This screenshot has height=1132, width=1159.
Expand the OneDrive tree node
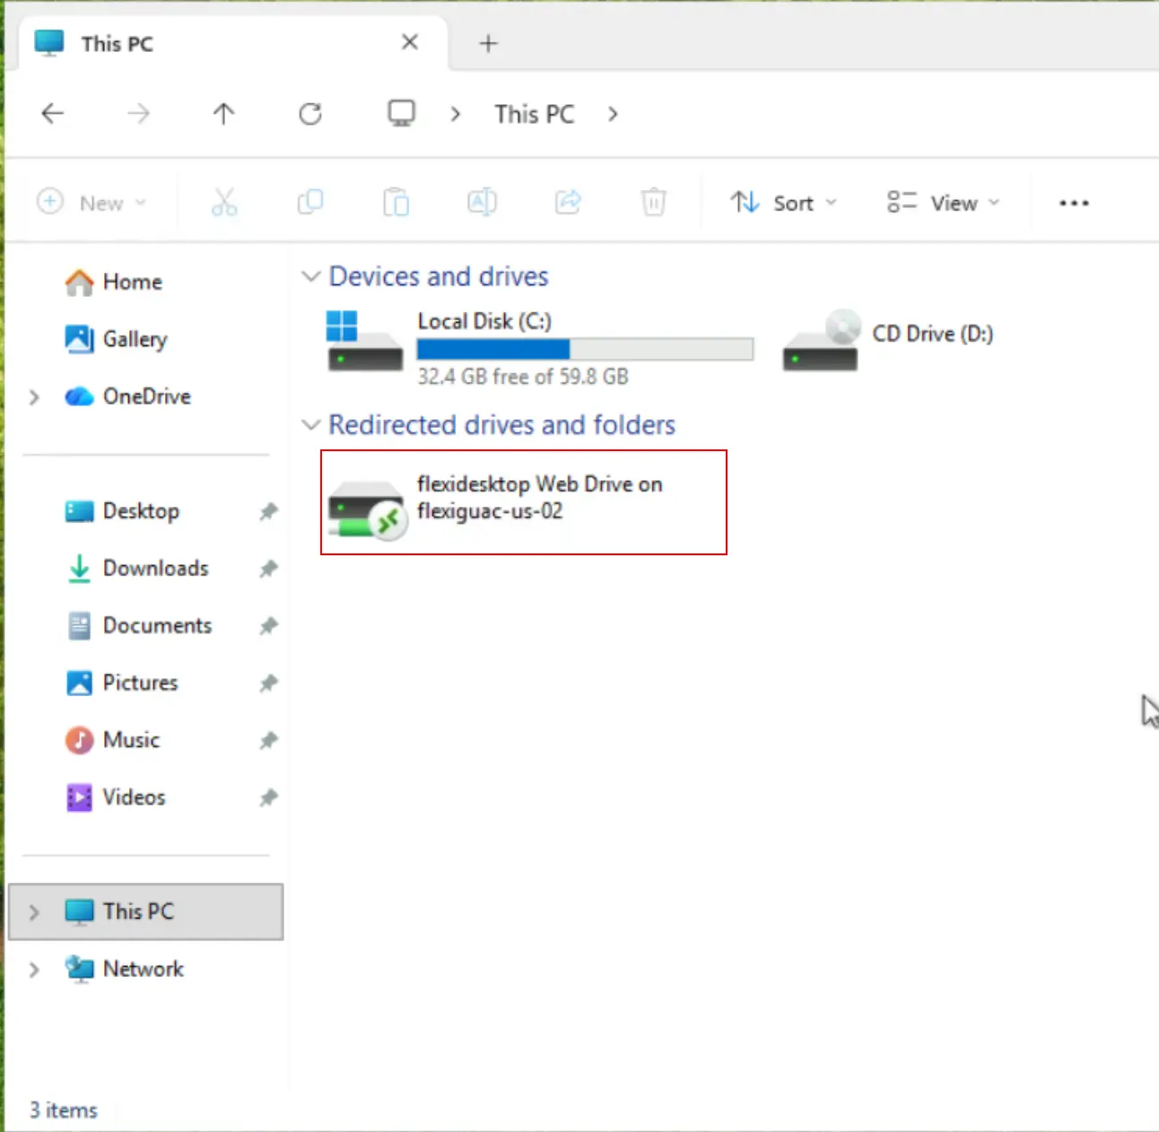click(34, 396)
